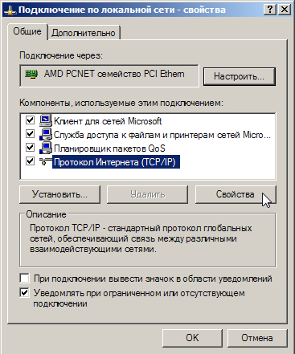This screenshot has height=354, width=295.
Task: Click the network adapter card icon
Action: click(31, 74)
